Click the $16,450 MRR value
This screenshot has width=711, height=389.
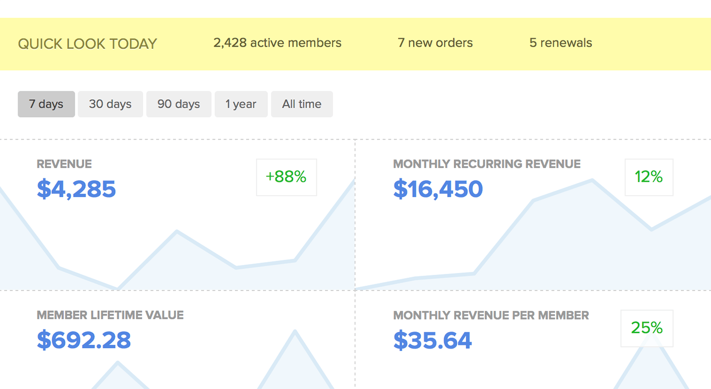[x=438, y=189]
